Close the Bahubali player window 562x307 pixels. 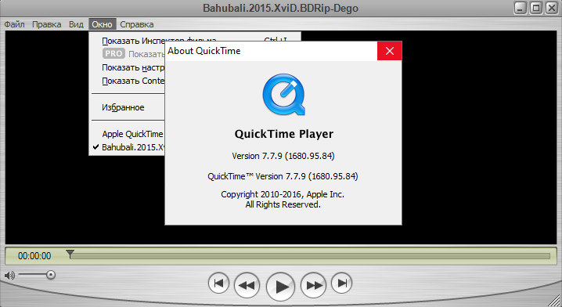(552, 8)
